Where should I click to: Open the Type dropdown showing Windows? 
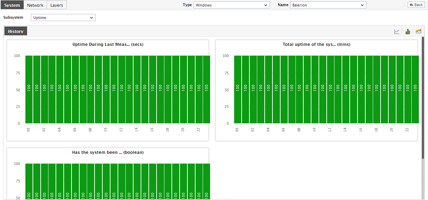click(x=231, y=5)
